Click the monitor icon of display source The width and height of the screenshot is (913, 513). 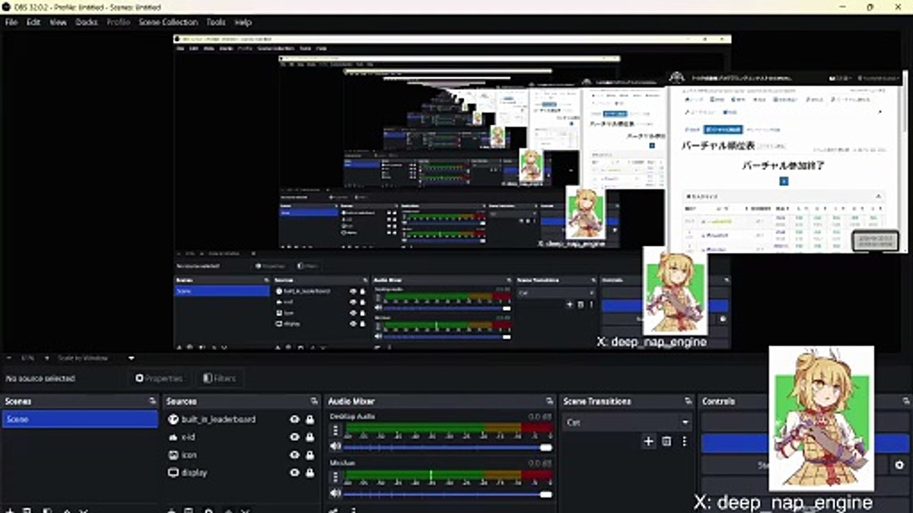click(x=173, y=472)
